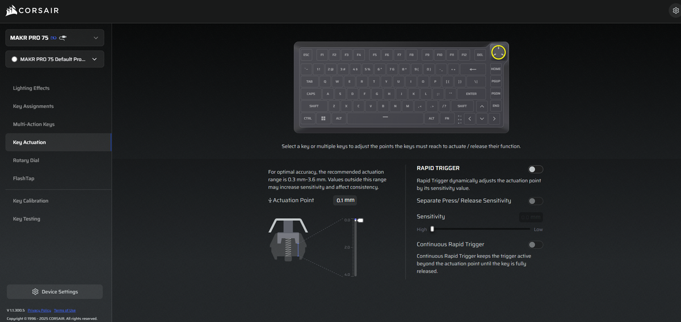Open the settings gear icon at top right

[675, 10]
